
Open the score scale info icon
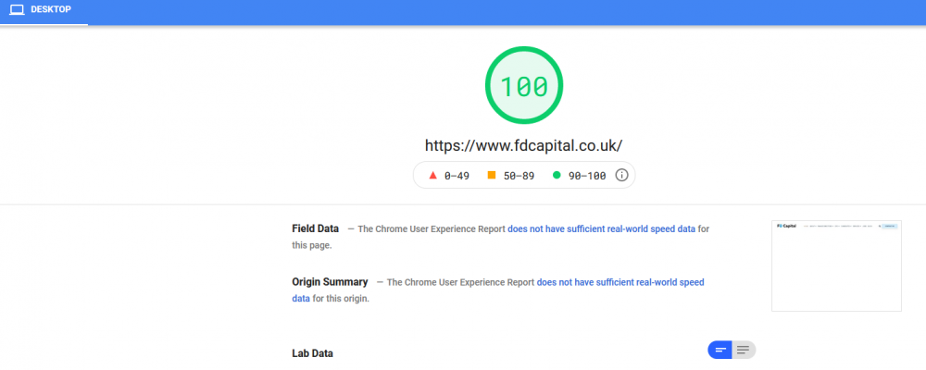click(621, 175)
